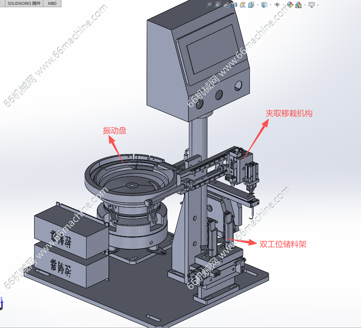Click the View Settings monitor icon
This screenshot has height=328, width=361.
[x=312, y=5]
